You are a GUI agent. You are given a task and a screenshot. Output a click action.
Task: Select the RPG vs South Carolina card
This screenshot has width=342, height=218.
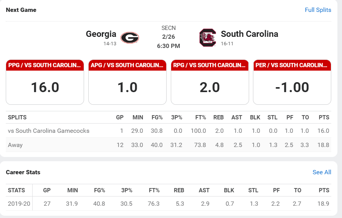[210, 82]
